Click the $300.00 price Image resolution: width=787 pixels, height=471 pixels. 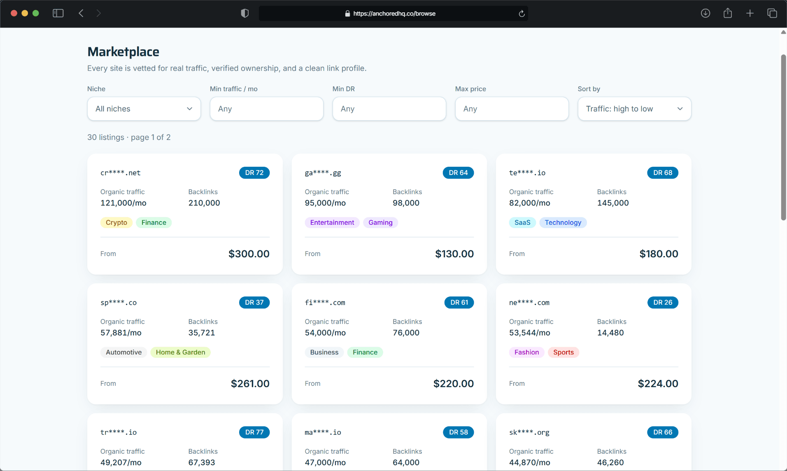249,254
